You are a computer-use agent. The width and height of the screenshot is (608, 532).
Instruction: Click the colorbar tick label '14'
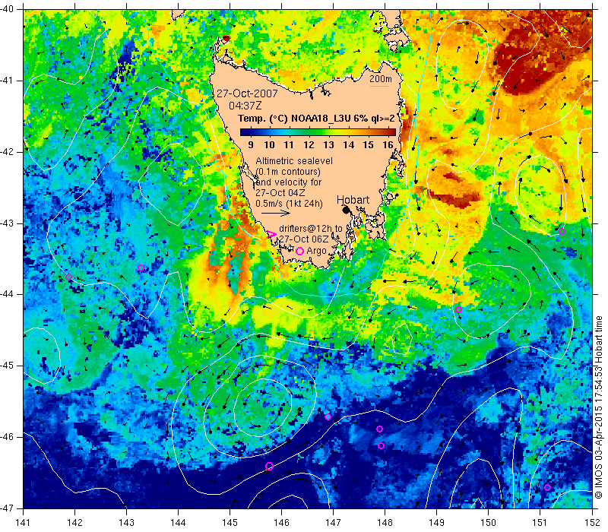(348, 144)
